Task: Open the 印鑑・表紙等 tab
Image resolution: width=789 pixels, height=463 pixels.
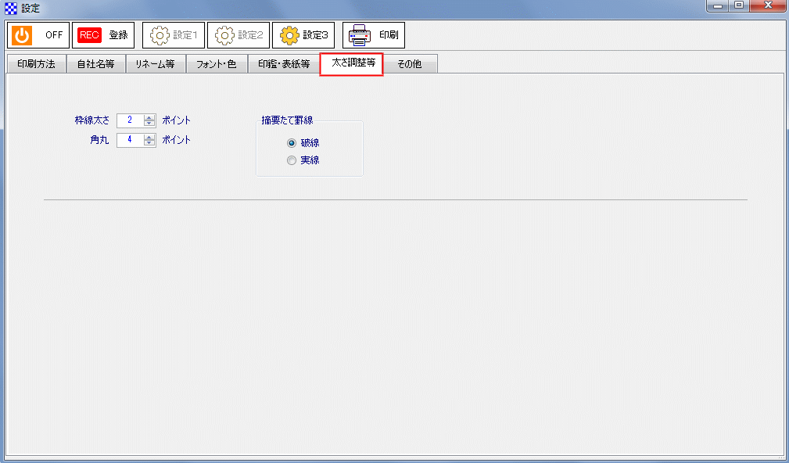Action: (284, 63)
